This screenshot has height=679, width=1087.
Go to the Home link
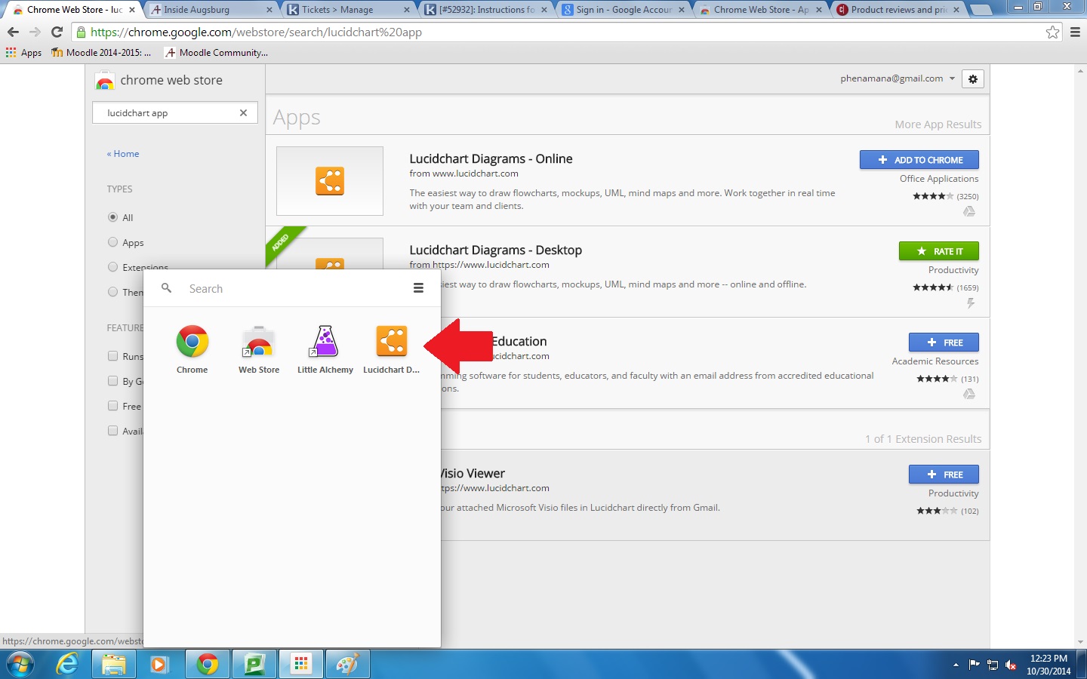click(x=123, y=154)
